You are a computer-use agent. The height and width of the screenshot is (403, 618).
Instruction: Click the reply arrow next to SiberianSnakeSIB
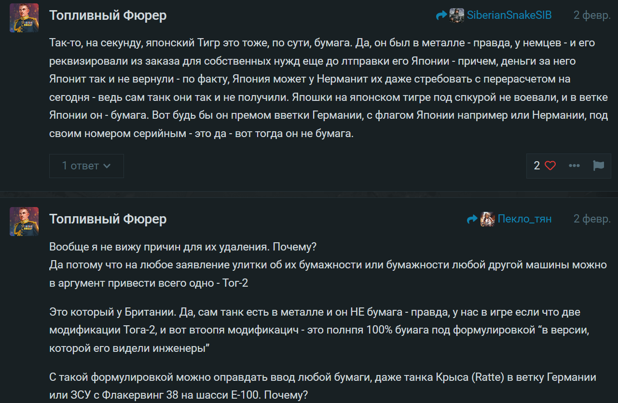[x=441, y=15]
